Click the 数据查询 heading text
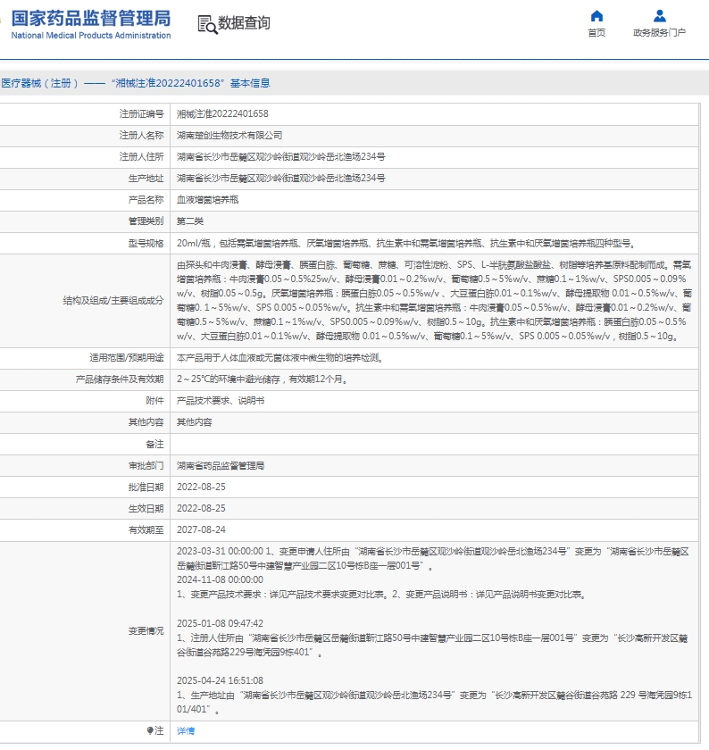 tap(244, 22)
